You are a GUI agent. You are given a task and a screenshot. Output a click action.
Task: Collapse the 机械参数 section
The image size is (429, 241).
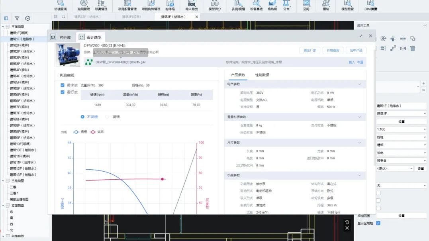click(x=360, y=175)
